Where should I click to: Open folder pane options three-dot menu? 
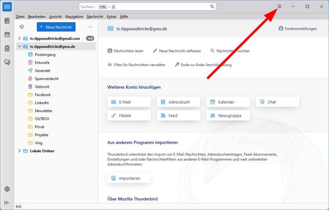[x=90, y=27]
